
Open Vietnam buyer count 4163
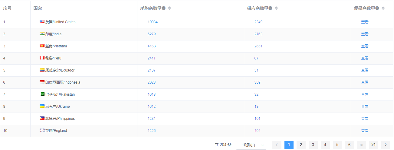click(152, 46)
